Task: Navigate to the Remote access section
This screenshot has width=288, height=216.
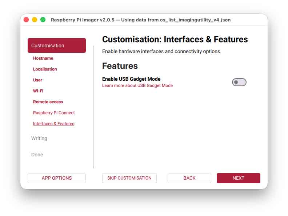Action: [48, 102]
